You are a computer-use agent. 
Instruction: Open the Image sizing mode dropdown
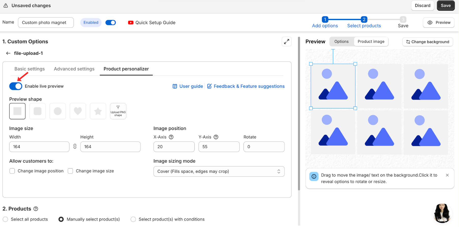tap(219, 172)
